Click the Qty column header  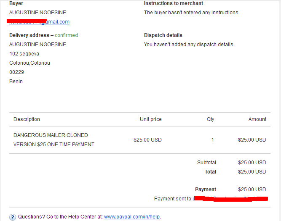coord(210,119)
